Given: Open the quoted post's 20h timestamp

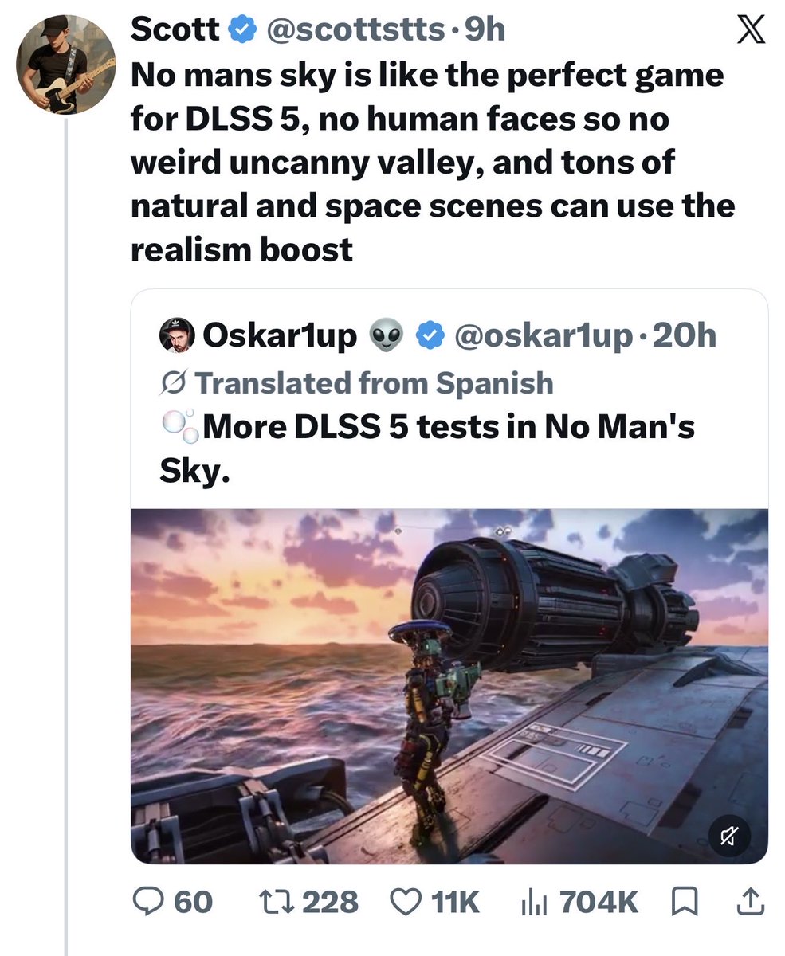Looking at the screenshot, I should 684,336.
